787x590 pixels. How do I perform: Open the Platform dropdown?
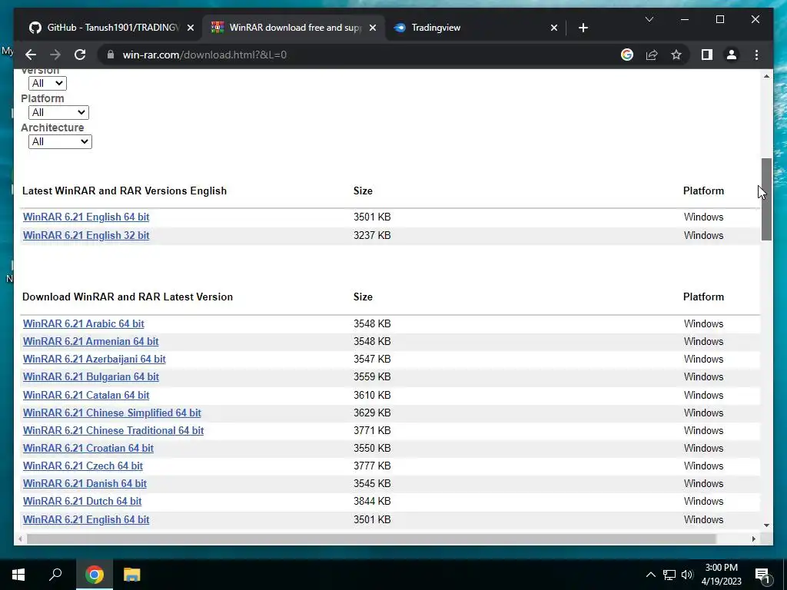(58, 112)
